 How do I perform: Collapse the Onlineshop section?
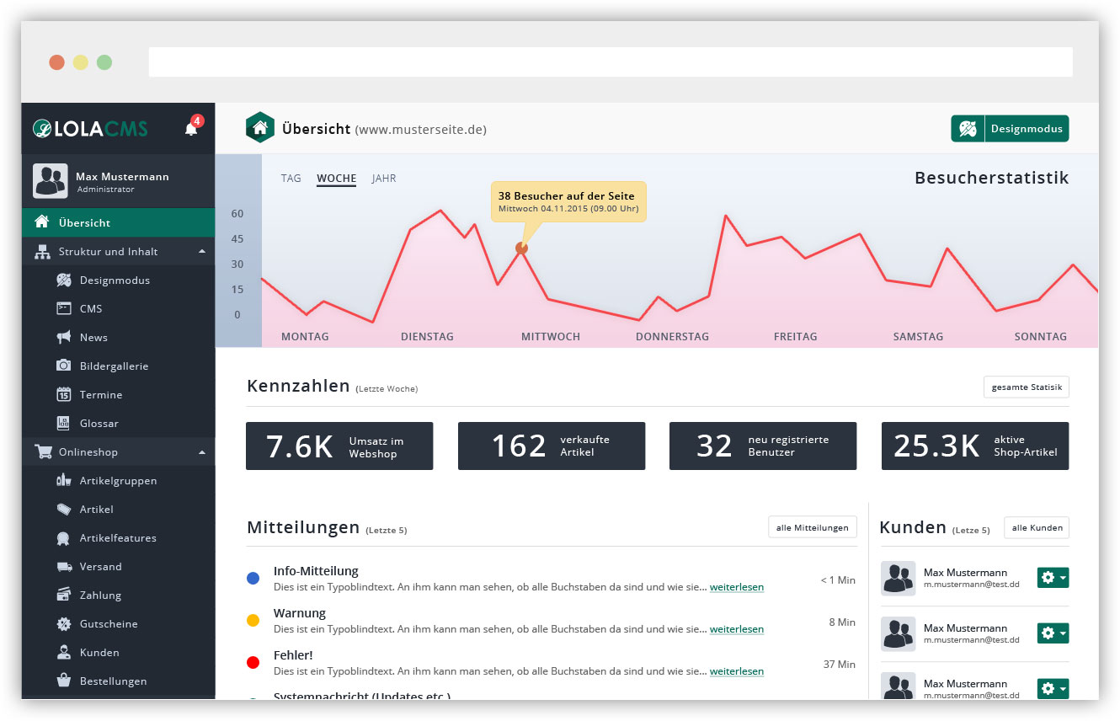point(202,451)
